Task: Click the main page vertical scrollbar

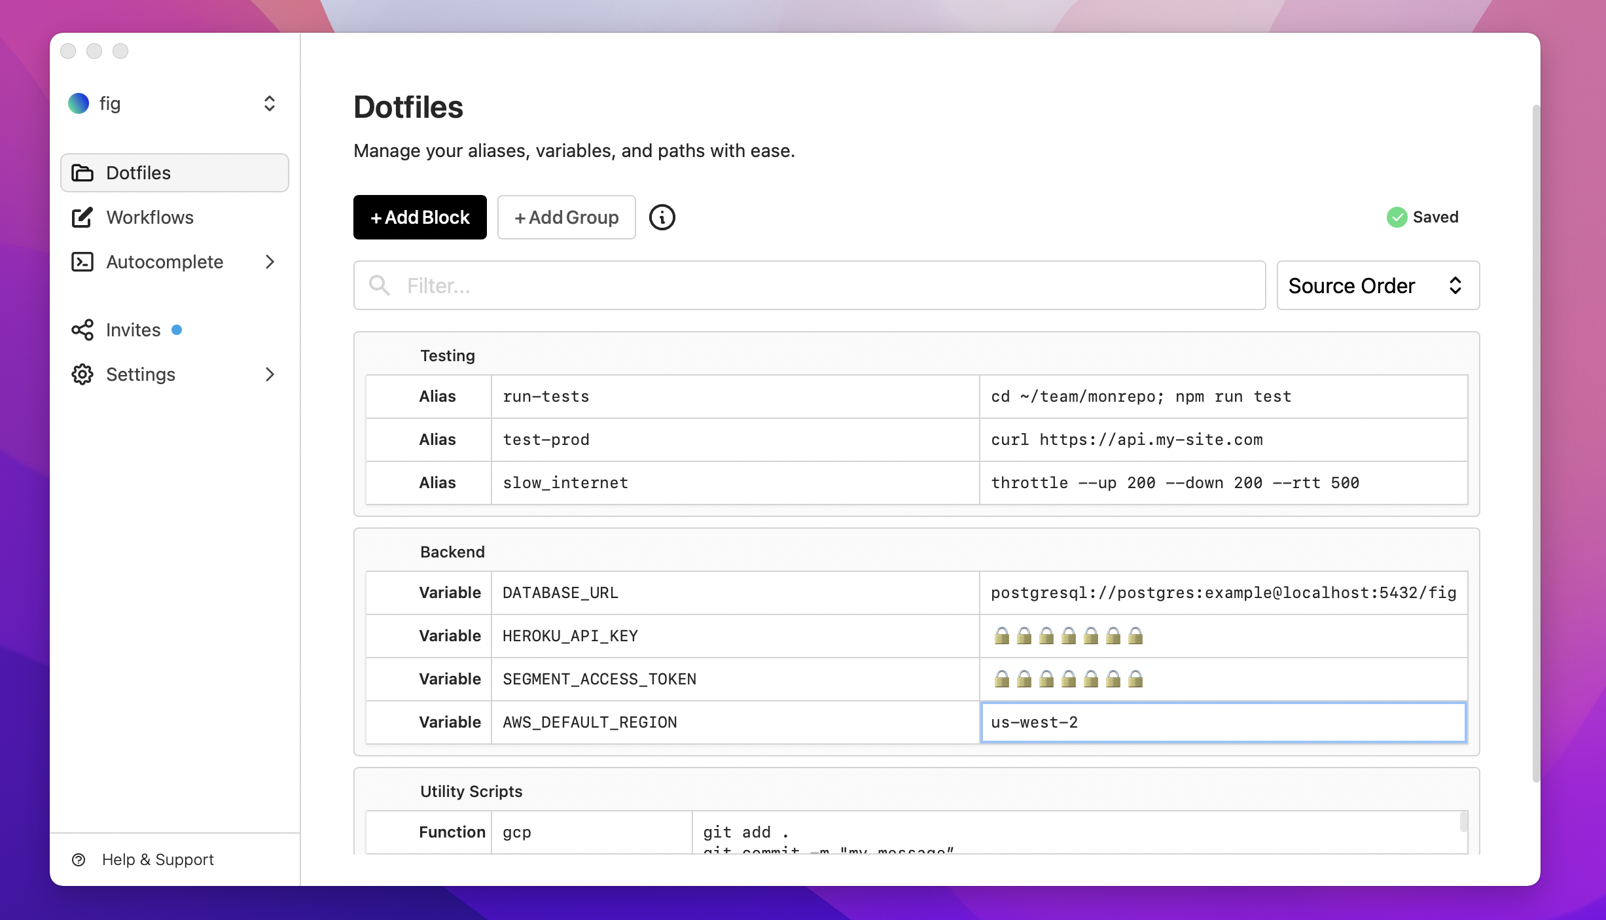Action: coord(1536,443)
